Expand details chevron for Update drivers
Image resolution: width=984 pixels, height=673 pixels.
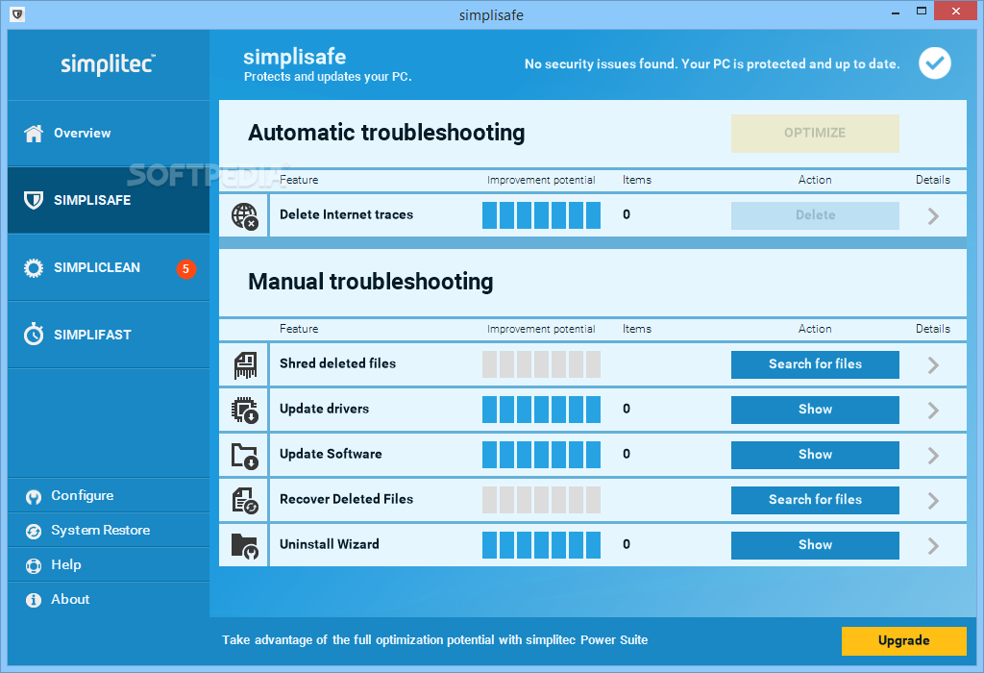point(933,410)
